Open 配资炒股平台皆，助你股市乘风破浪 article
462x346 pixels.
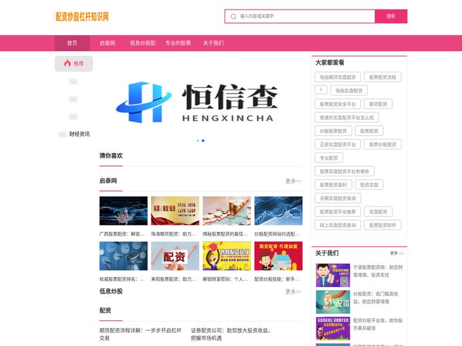[378, 324]
